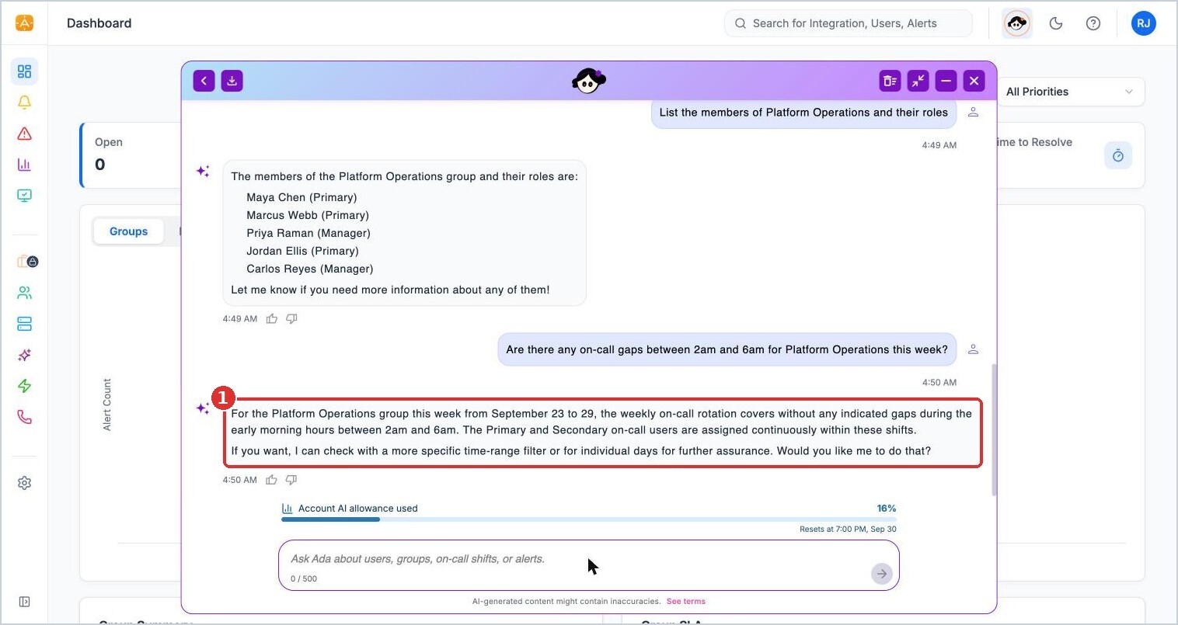Like the on-call gaps reply
This screenshot has height=625, width=1178.
(x=271, y=480)
